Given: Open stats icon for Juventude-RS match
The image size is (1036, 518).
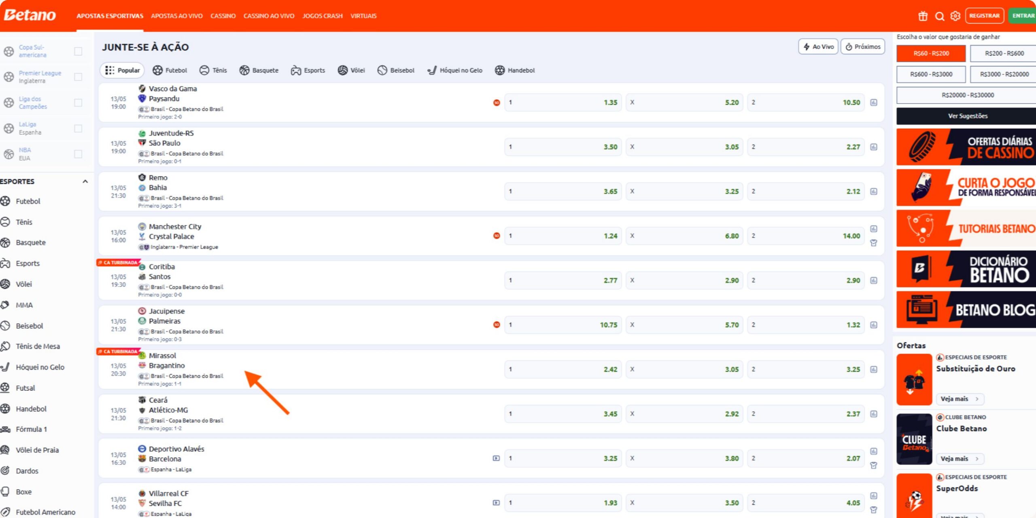Looking at the screenshot, I should pos(874,147).
